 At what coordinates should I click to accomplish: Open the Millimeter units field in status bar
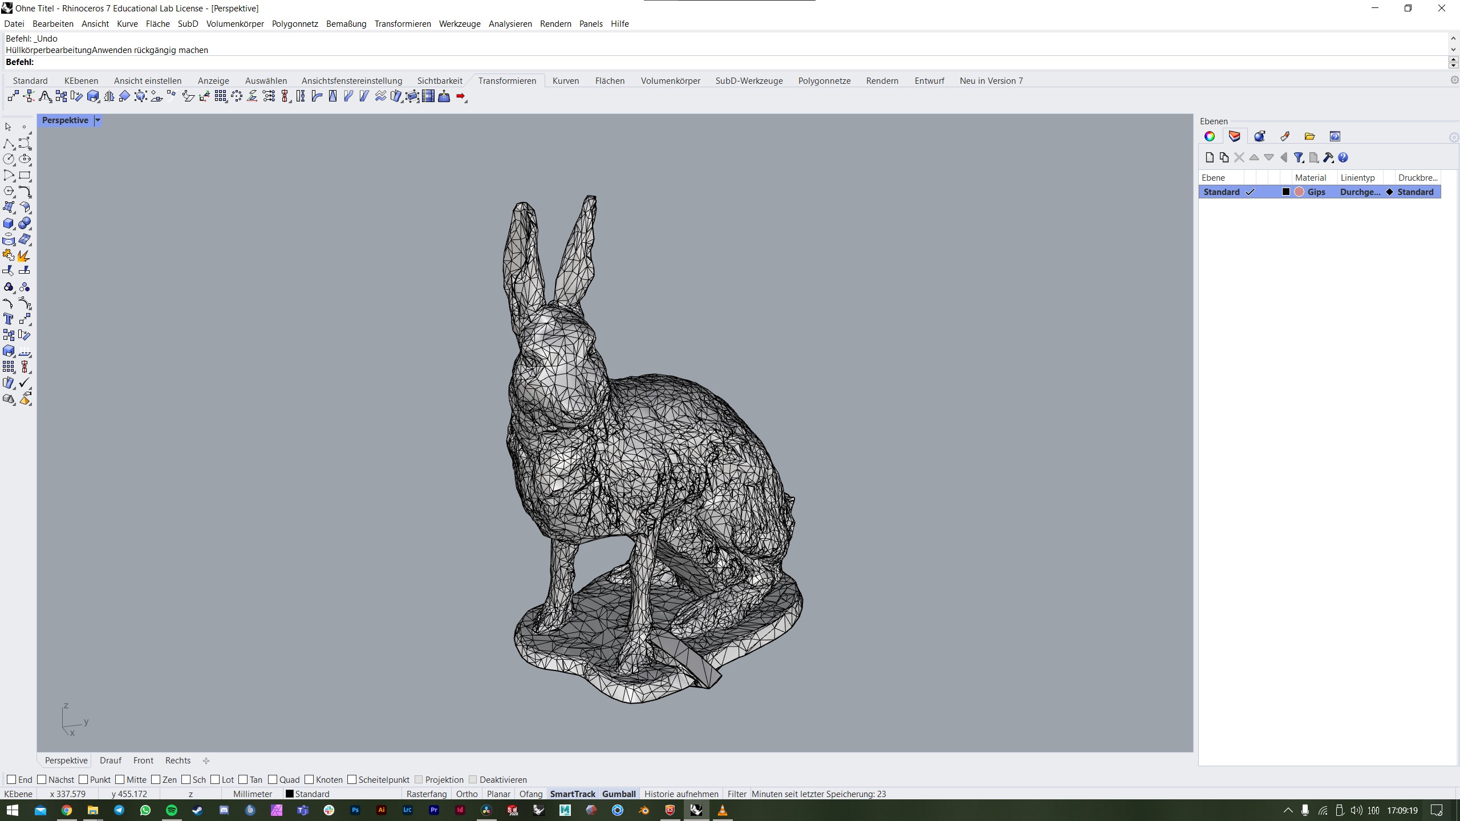(x=253, y=794)
